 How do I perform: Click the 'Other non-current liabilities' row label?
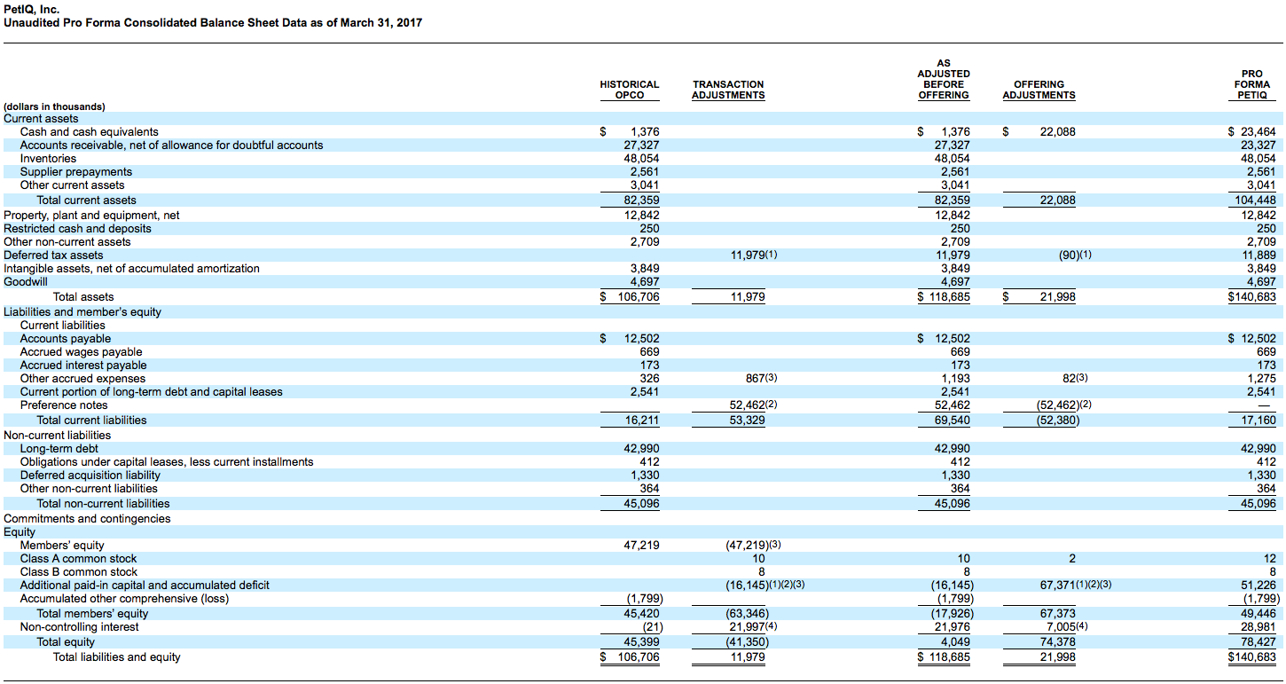click(89, 488)
